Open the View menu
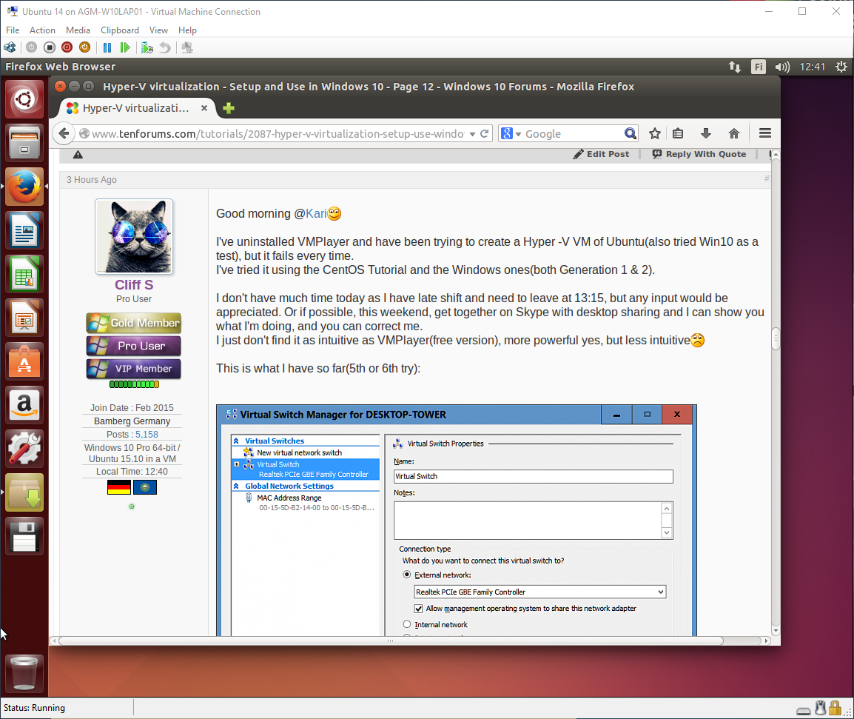854x719 pixels. tap(158, 30)
